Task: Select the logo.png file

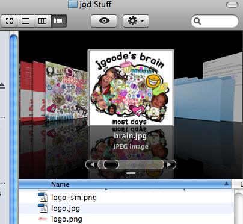Action: coord(126,219)
